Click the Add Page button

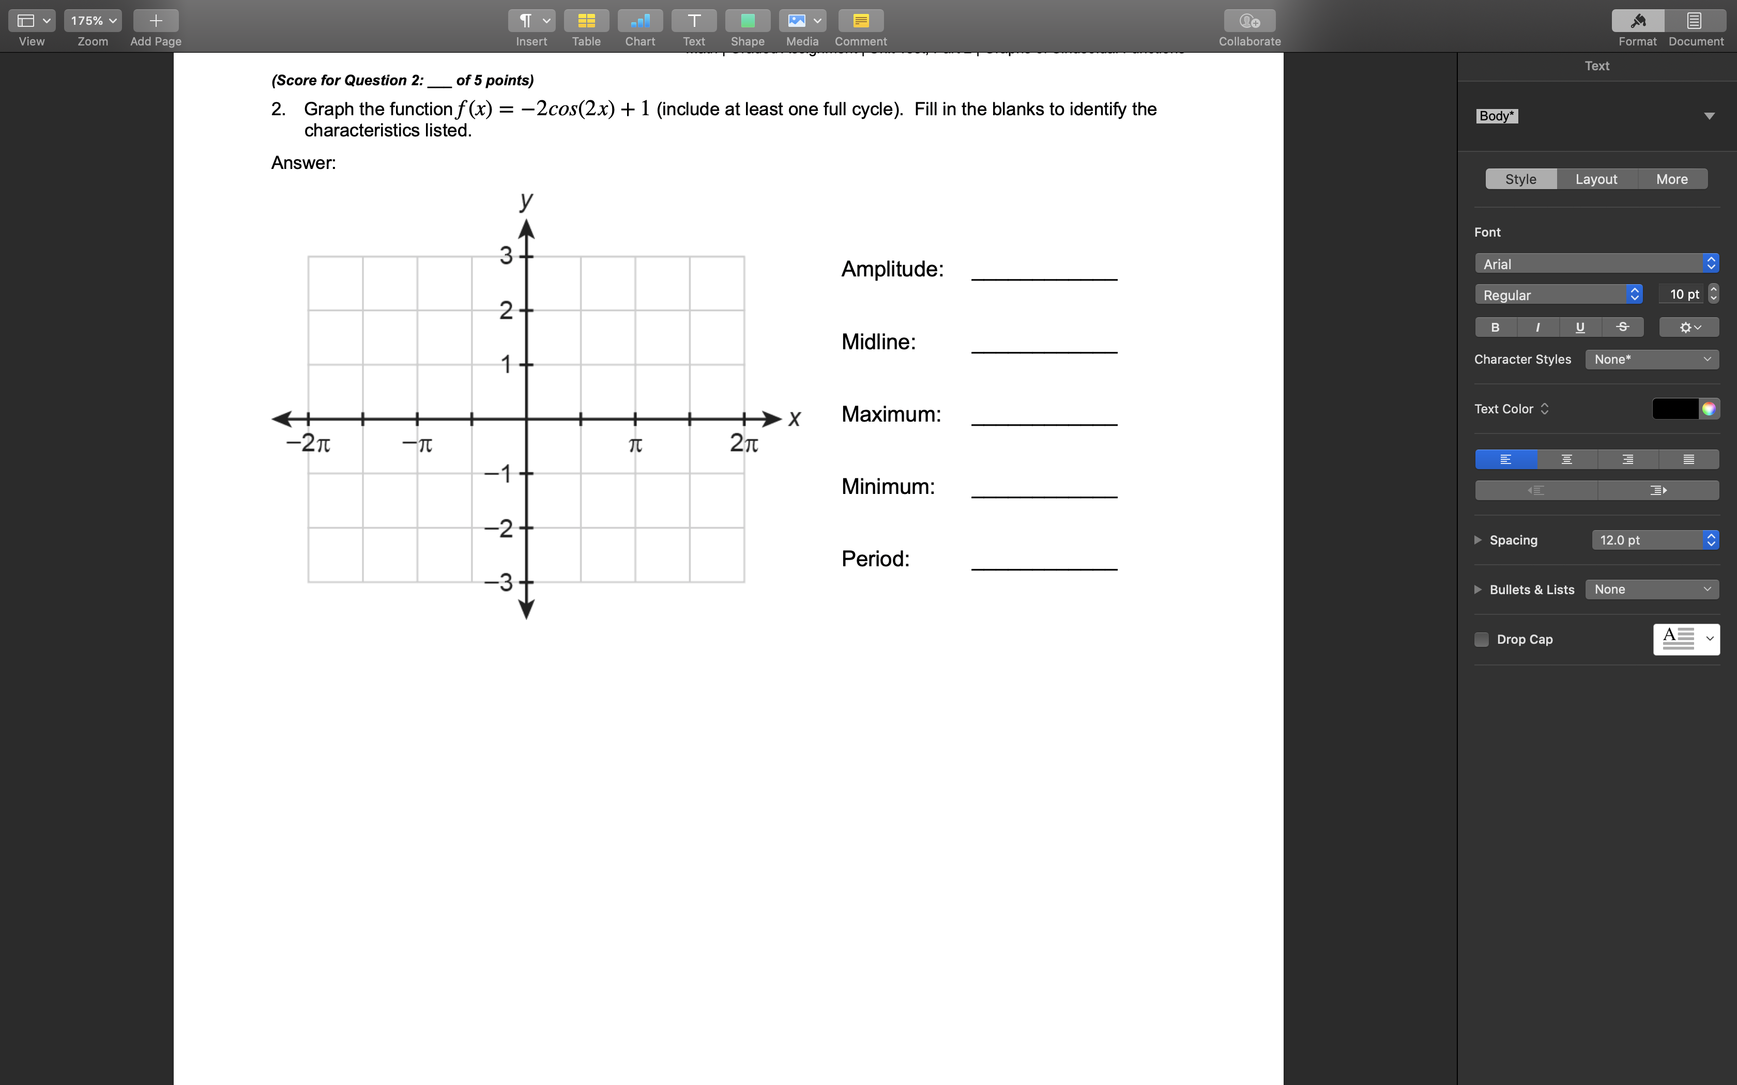click(x=155, y=21)
